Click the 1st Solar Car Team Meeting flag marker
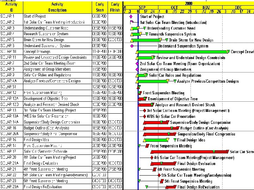The width and height of the screenshot is (254, 190). (x=132, y=22)
